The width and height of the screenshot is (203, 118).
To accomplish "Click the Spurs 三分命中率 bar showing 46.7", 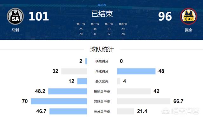I will pos(68,111).
